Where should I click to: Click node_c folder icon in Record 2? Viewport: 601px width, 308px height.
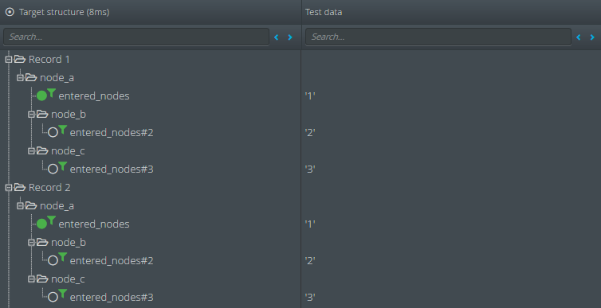coord(41,279)
